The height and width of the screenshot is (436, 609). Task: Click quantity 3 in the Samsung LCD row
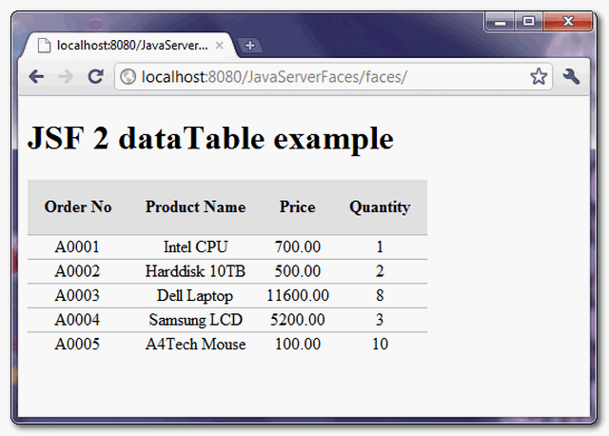tap(380, 320)
